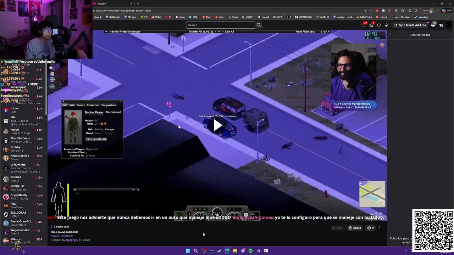
Task: Add page to favorites star icon
Action: coord(371,11)
